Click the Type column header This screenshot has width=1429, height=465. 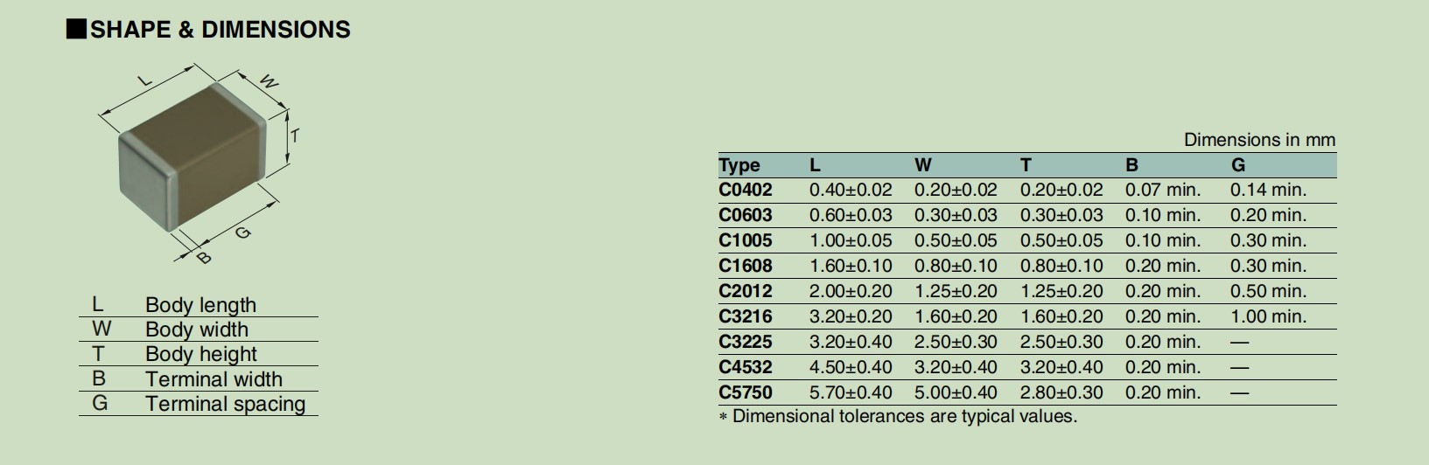point(739,165)
